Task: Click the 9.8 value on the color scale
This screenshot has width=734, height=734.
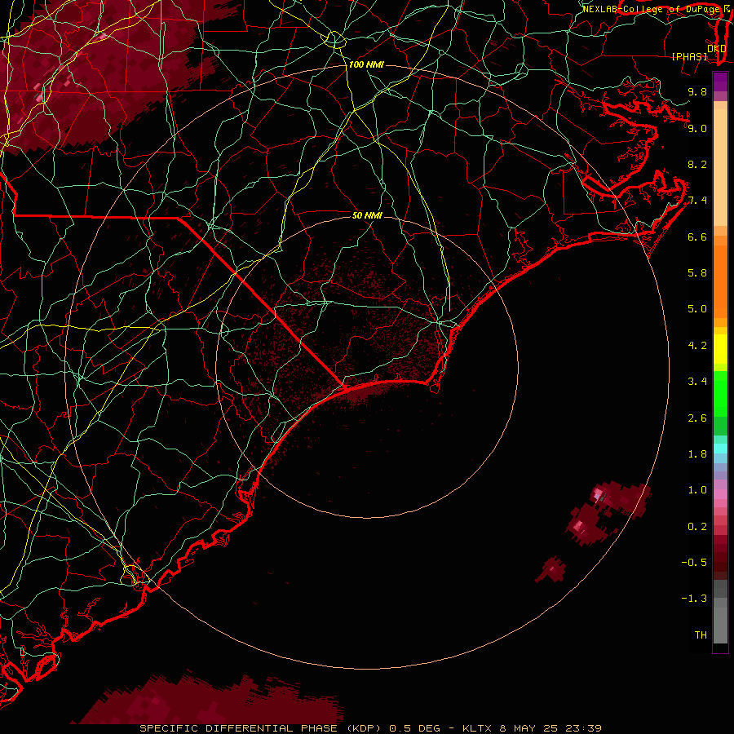Action: pos(697,91)
